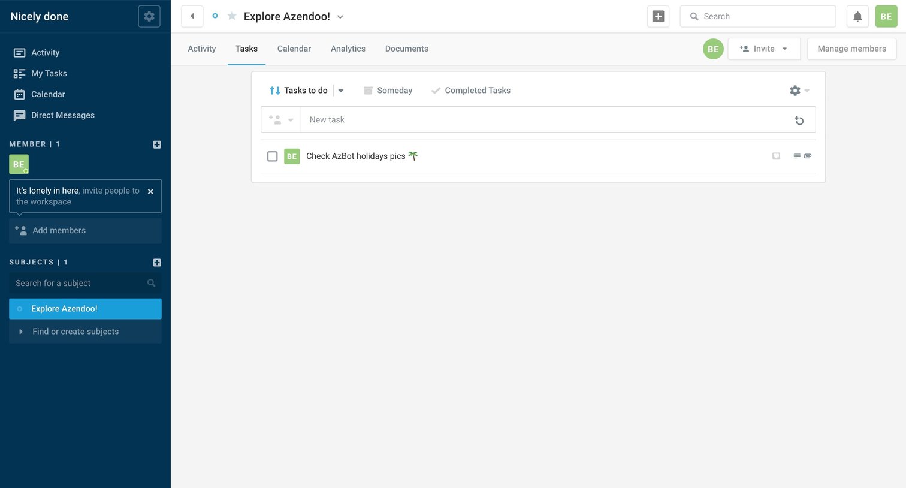The image size is (906, 488).
Task: Click the Nicely done workspace name
Action: tap(40, 17)
